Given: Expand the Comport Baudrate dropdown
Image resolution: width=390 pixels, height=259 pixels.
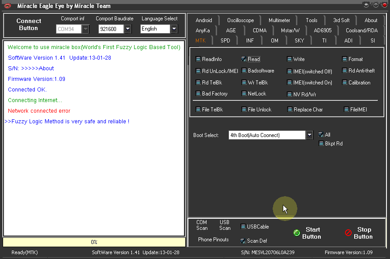Looking at the screenshot, I should point(127,29).
